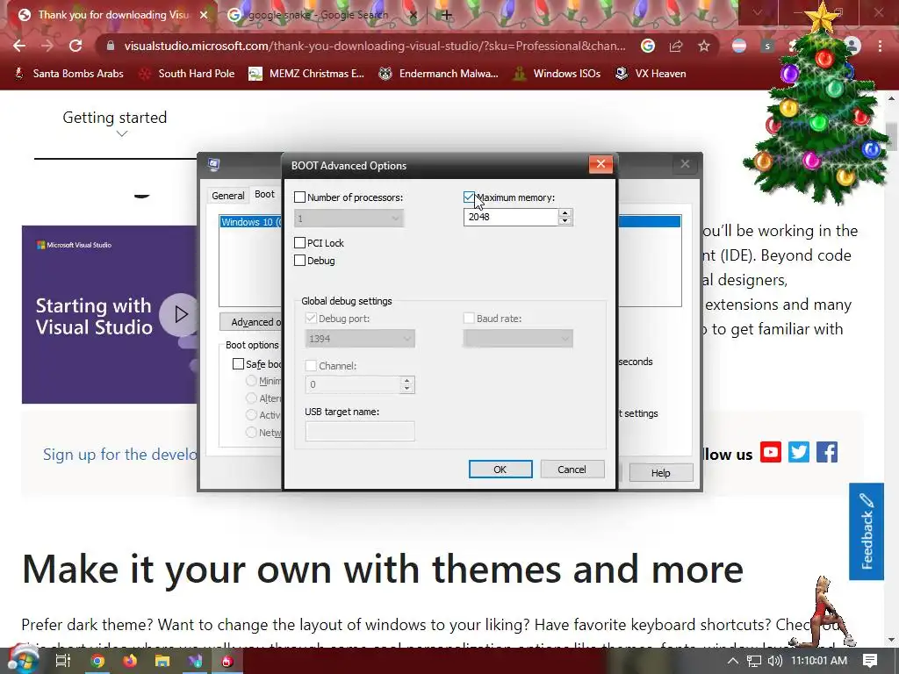Toggle the Channel checkbox
899x674 pixels.
(311, 366)
